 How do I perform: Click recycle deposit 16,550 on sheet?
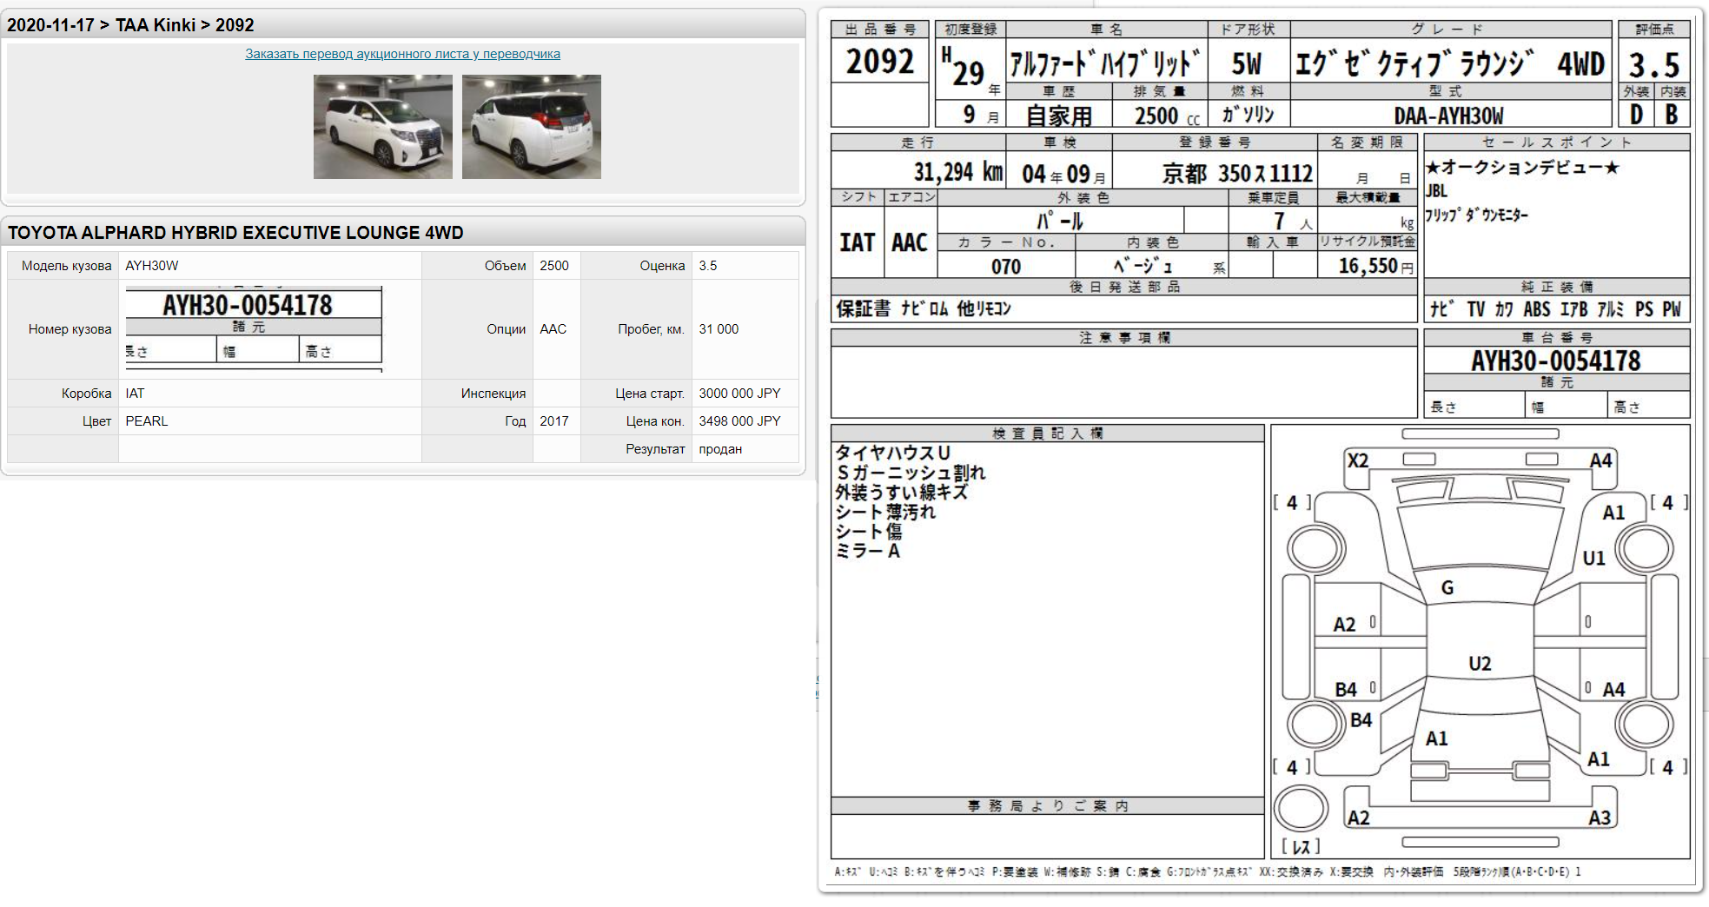(1376, 266)
